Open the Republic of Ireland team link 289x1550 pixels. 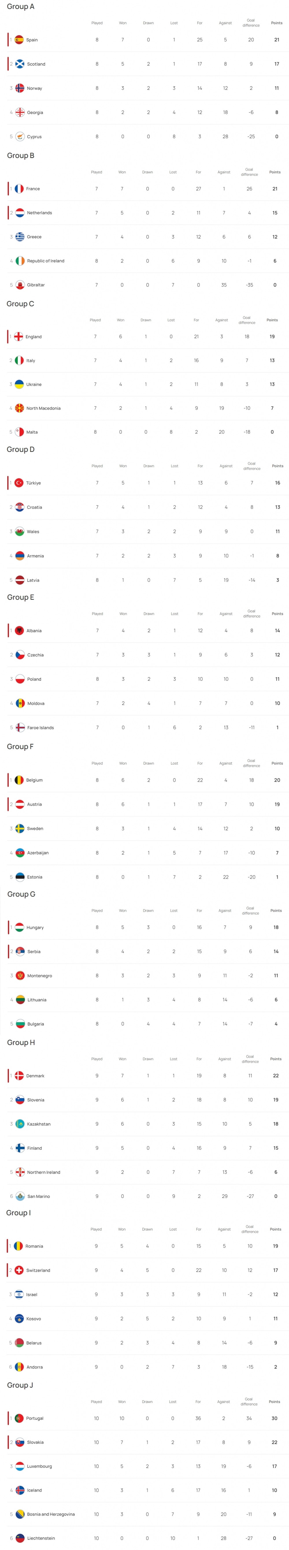pyautogui.click(x=46, y=260)
